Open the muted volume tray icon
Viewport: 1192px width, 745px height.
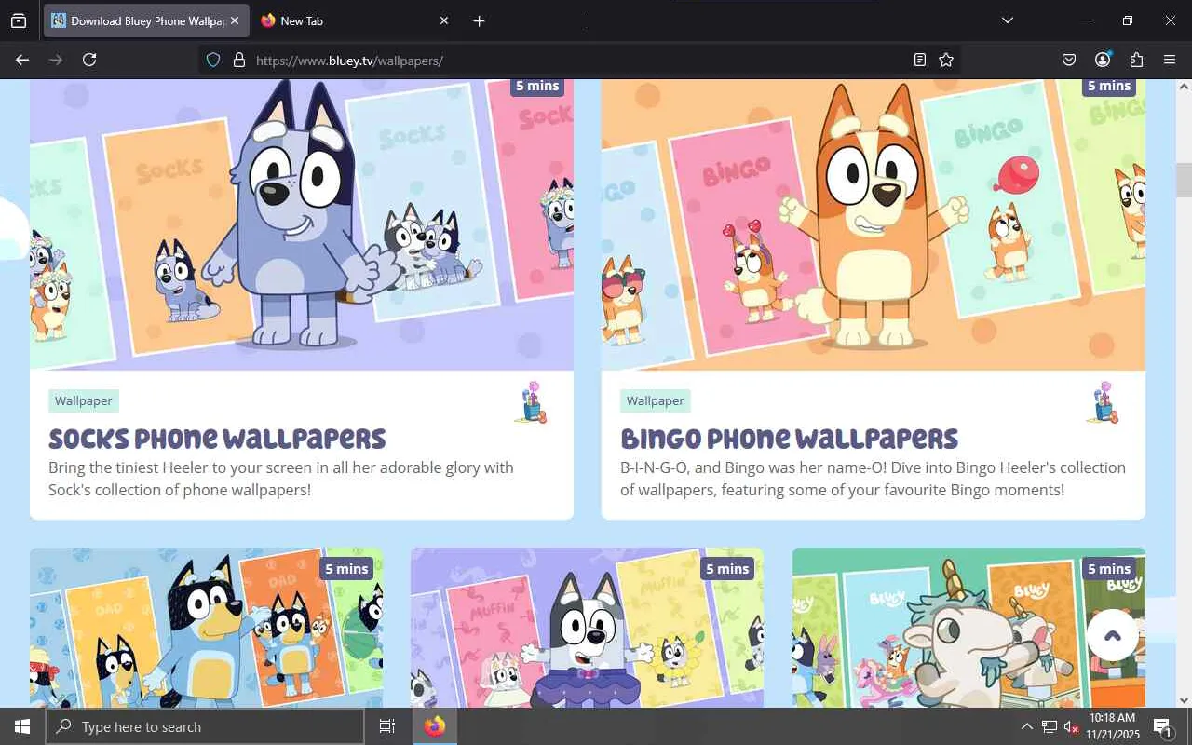click(x=1071, y=726)
